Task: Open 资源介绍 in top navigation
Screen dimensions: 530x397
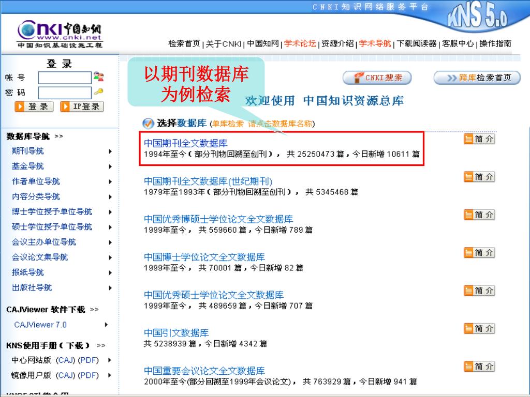Action: (x=337, y=43)
